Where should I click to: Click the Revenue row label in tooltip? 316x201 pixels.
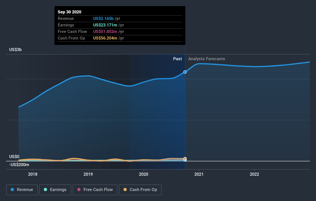click(66, 18)
